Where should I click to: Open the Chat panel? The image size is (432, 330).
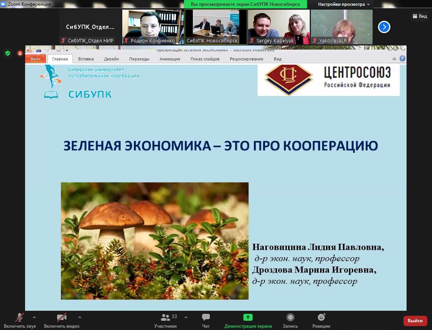206,320
